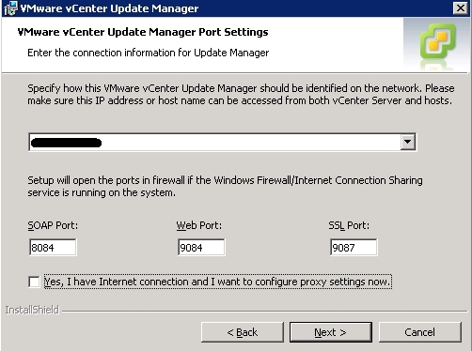Click the green VMware logo icon
The width and height of the screenshot is (472, 351).
[x=438, y=40]
